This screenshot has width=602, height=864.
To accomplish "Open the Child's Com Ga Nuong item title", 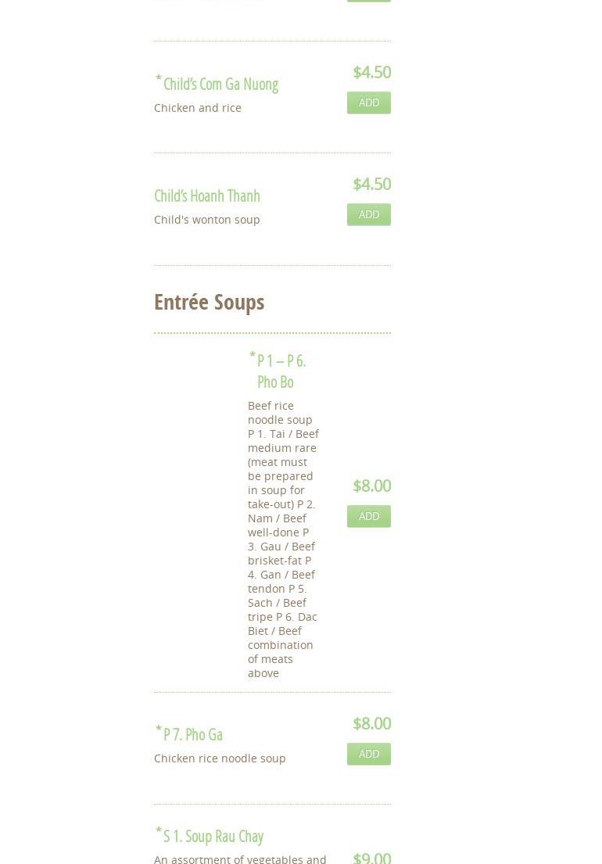I will (x=220, y=84).
